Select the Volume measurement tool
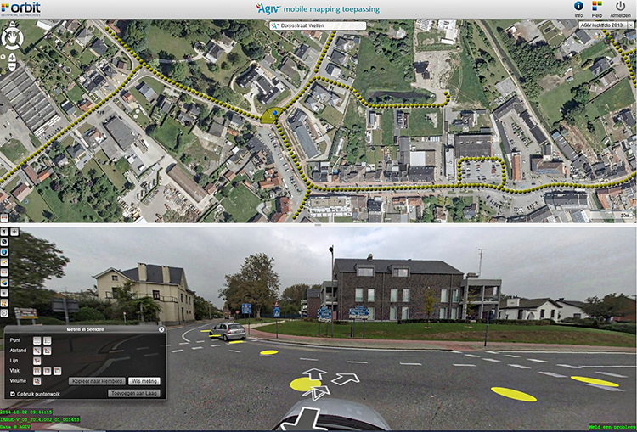637x432 pixels. [x=37, y=381]
